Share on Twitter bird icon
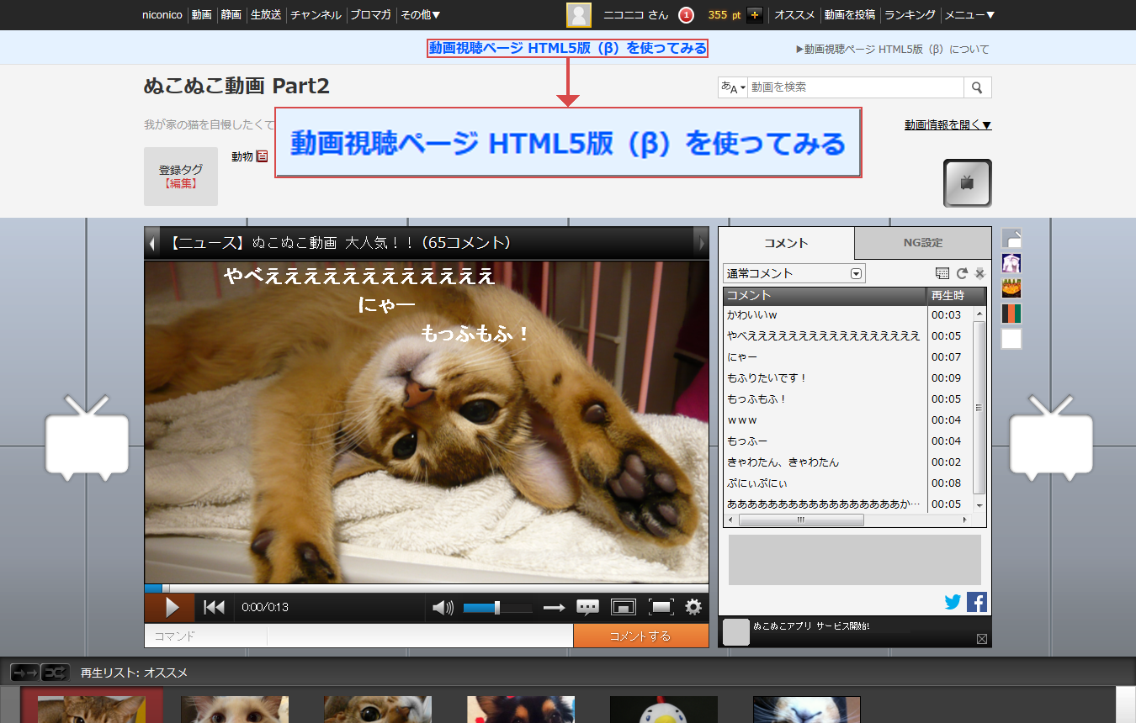1136x723 pixels. pyautogui.click(x=953, y=602)
